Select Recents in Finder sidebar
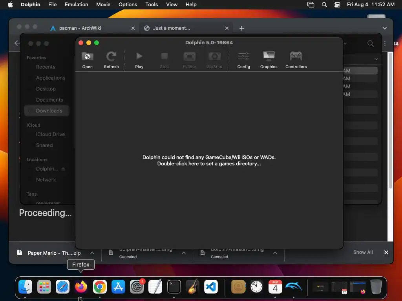The image size is (402, 301). tap(46, 67)
